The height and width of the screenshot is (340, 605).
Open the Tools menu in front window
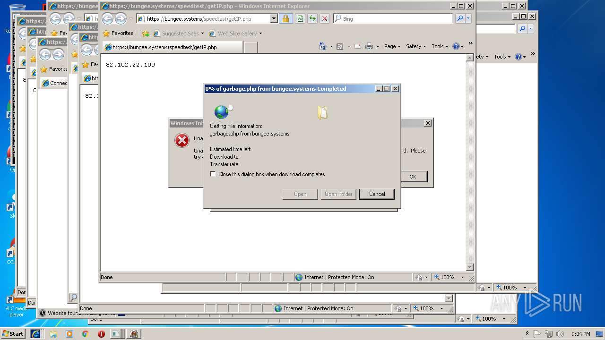point(440,46)
